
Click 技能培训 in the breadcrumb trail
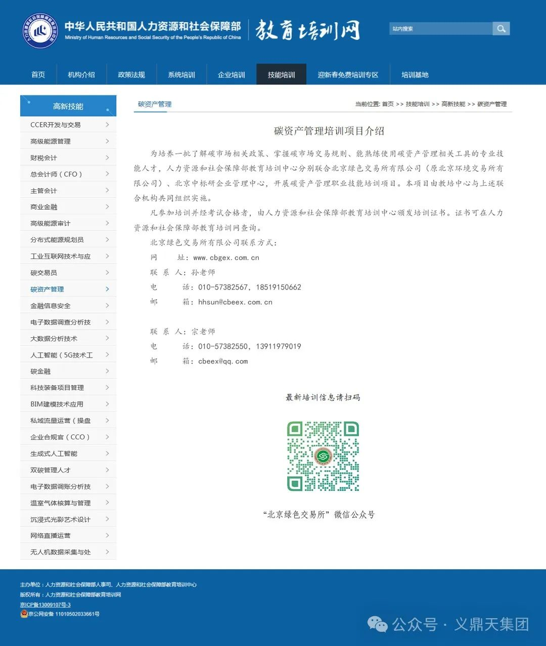(x=417, y=104)
